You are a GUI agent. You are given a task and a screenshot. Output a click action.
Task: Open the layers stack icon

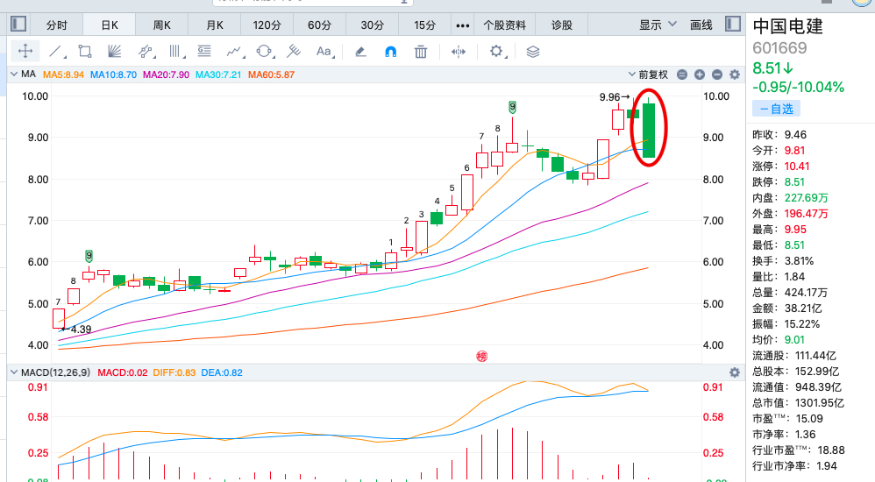[532, 51]
